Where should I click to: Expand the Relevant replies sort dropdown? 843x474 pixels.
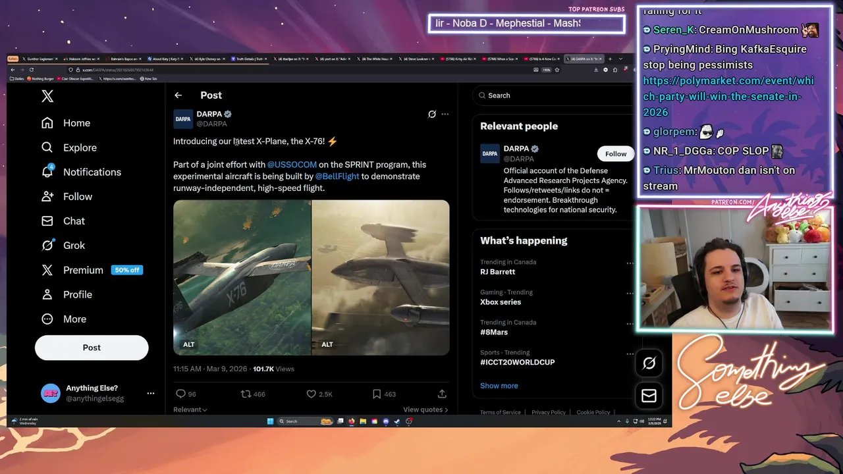pyautogui.click(x=190, y=409)
